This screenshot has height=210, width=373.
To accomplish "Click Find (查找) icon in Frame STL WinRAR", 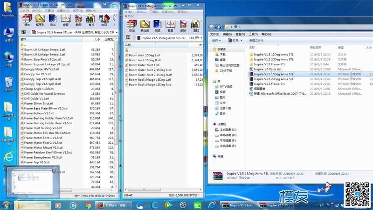I will tap(91, 20).
